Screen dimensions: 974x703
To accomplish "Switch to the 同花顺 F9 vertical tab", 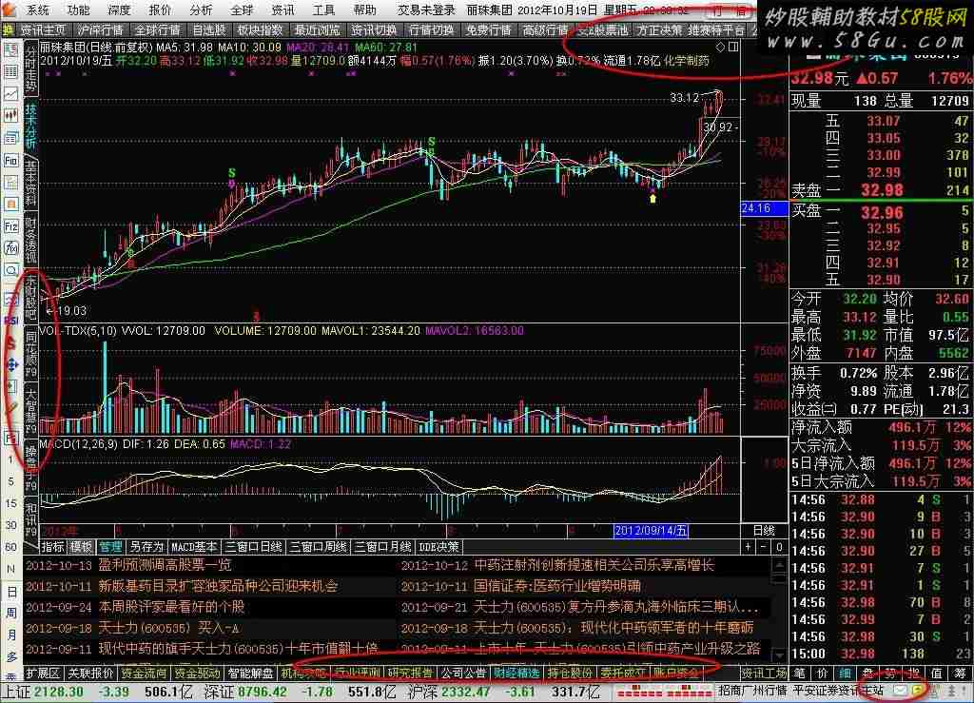I will click(31, 353).
